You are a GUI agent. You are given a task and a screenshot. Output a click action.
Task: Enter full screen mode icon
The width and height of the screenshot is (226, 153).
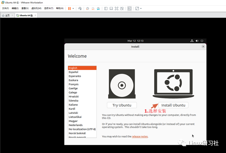(117, 9)
